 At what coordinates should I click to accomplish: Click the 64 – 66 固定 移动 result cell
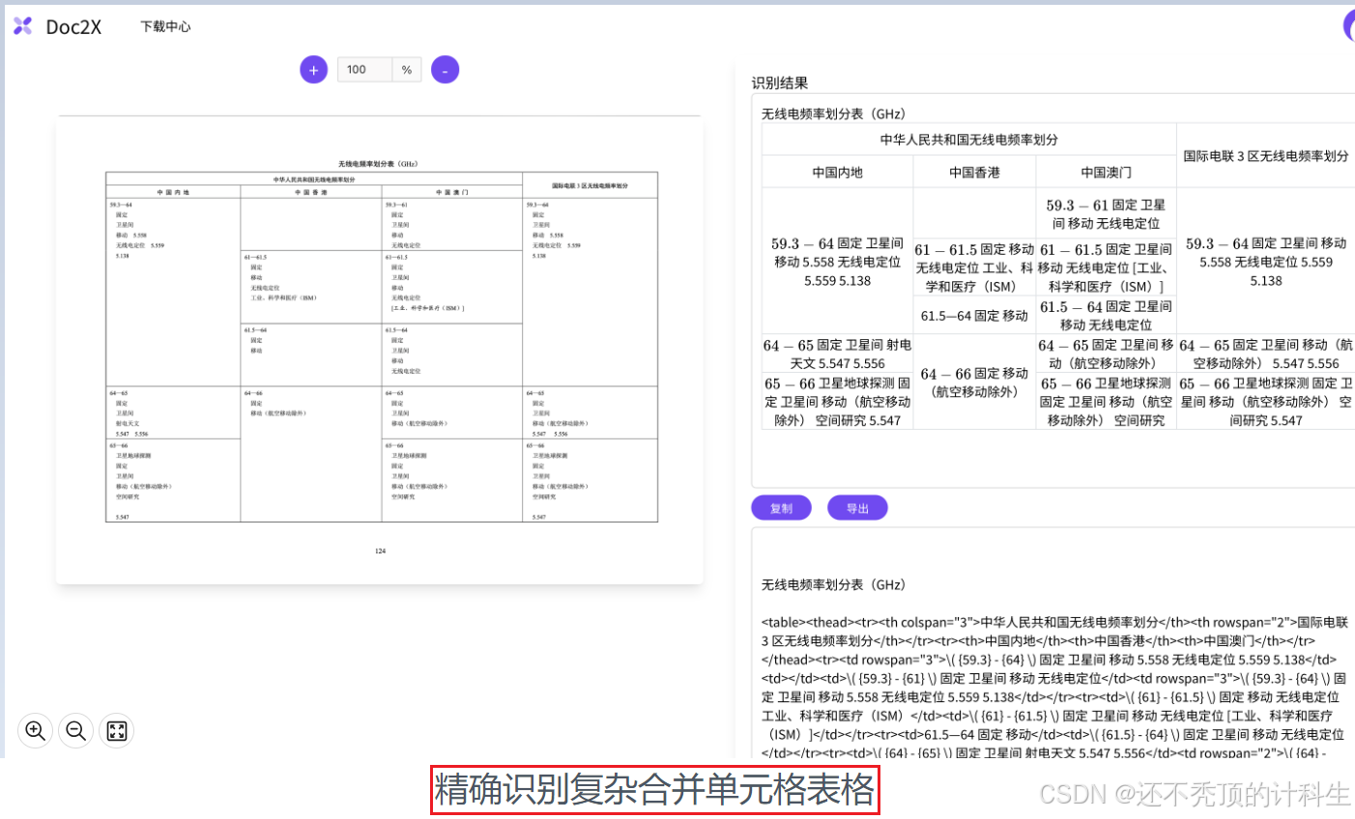[974, 381]
